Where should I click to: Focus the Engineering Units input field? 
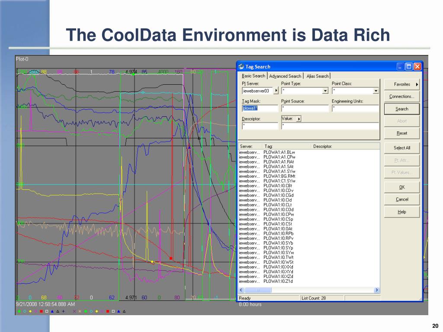[x=355, y=109]
